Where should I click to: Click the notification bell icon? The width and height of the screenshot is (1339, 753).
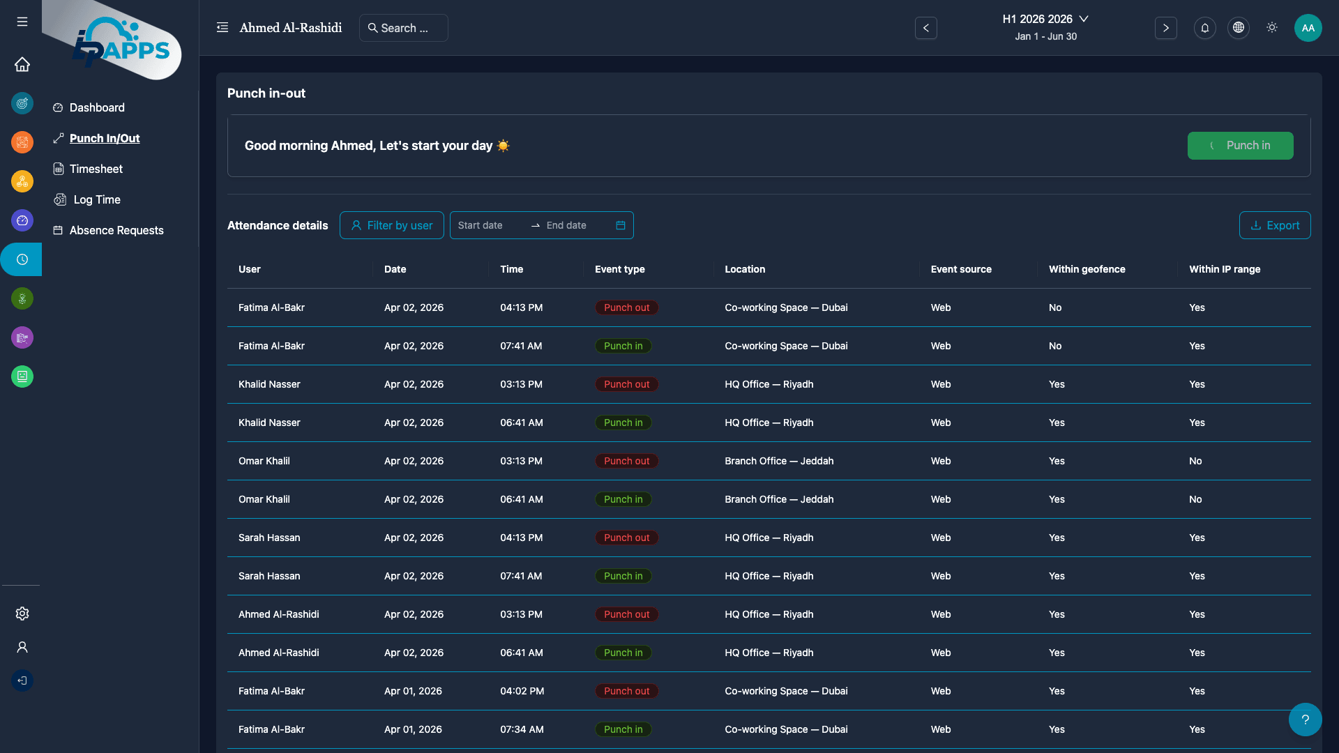pos(1204,28)
